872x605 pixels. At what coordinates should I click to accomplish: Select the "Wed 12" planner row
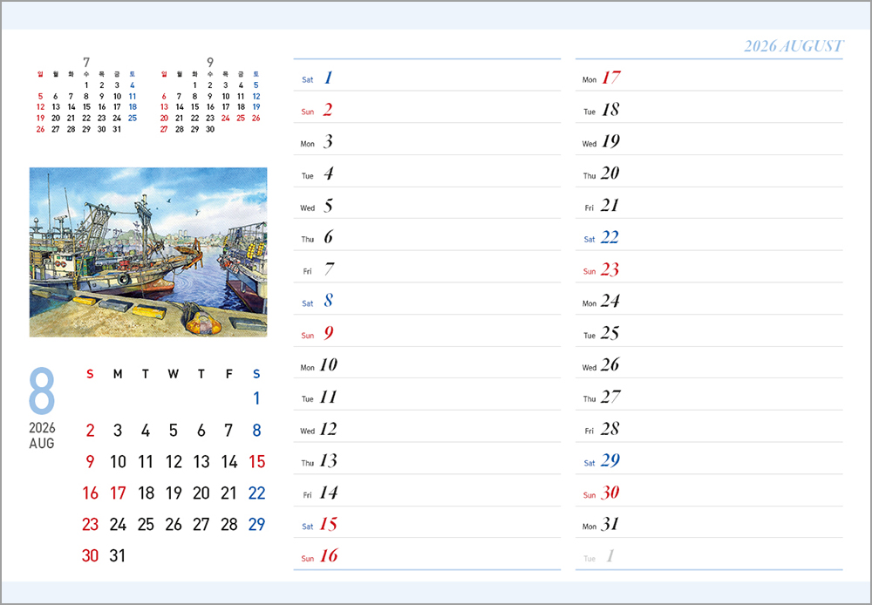point(426,426)
